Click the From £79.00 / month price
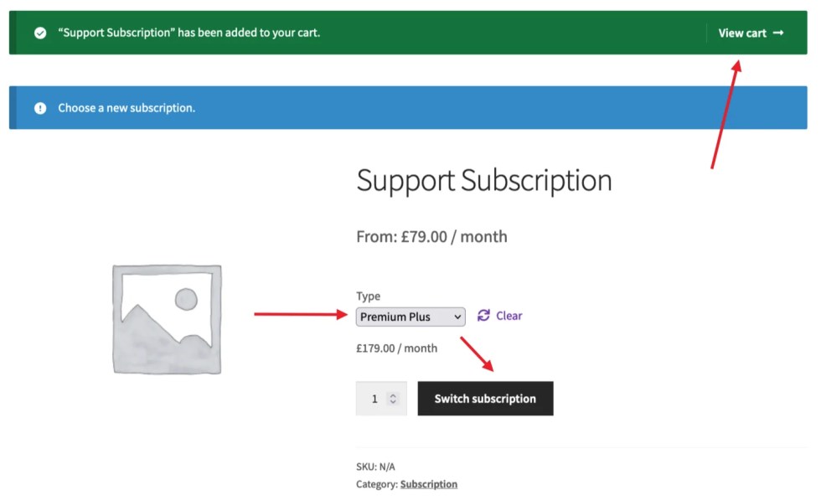This screenshot has height=500, width=821. point(431,237)
